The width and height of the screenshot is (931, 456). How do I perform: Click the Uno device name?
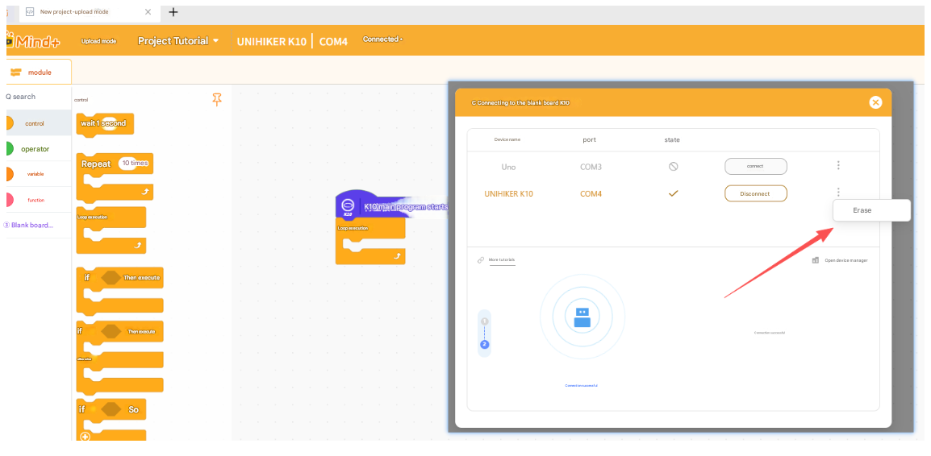click(x=508, y=167)
